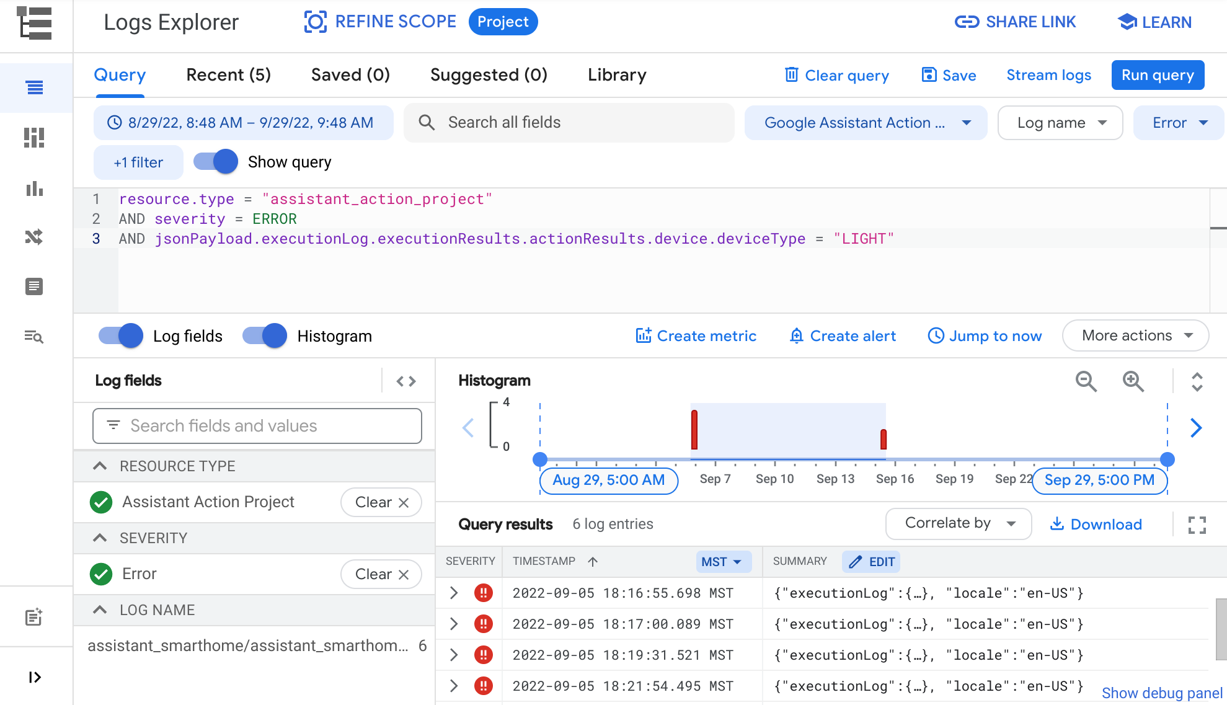This screenshot has height=705, width=1227.
Task: Click the Fullscreen expand icon
Action: [1197, 525]
